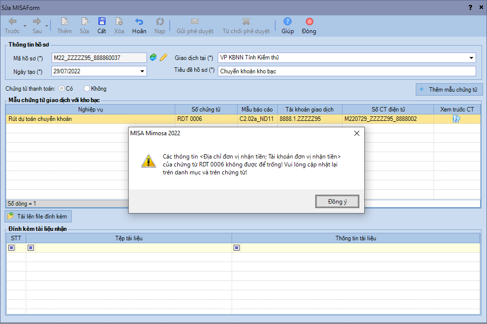Expand the Giao dịch tại dropdown

point(471,58)
